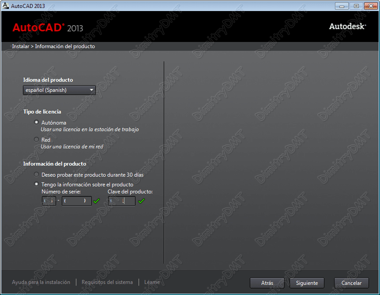380x295 pixels.
Task: Select the Red license type option
Action: (36, 140)
